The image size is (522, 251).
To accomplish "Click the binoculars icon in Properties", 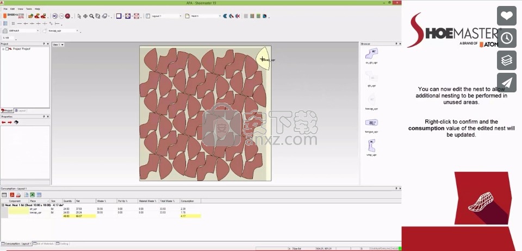I will [x=16, y=122].
